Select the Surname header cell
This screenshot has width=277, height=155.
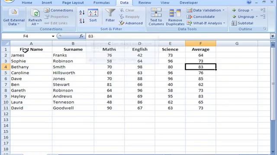pos(73,50)
